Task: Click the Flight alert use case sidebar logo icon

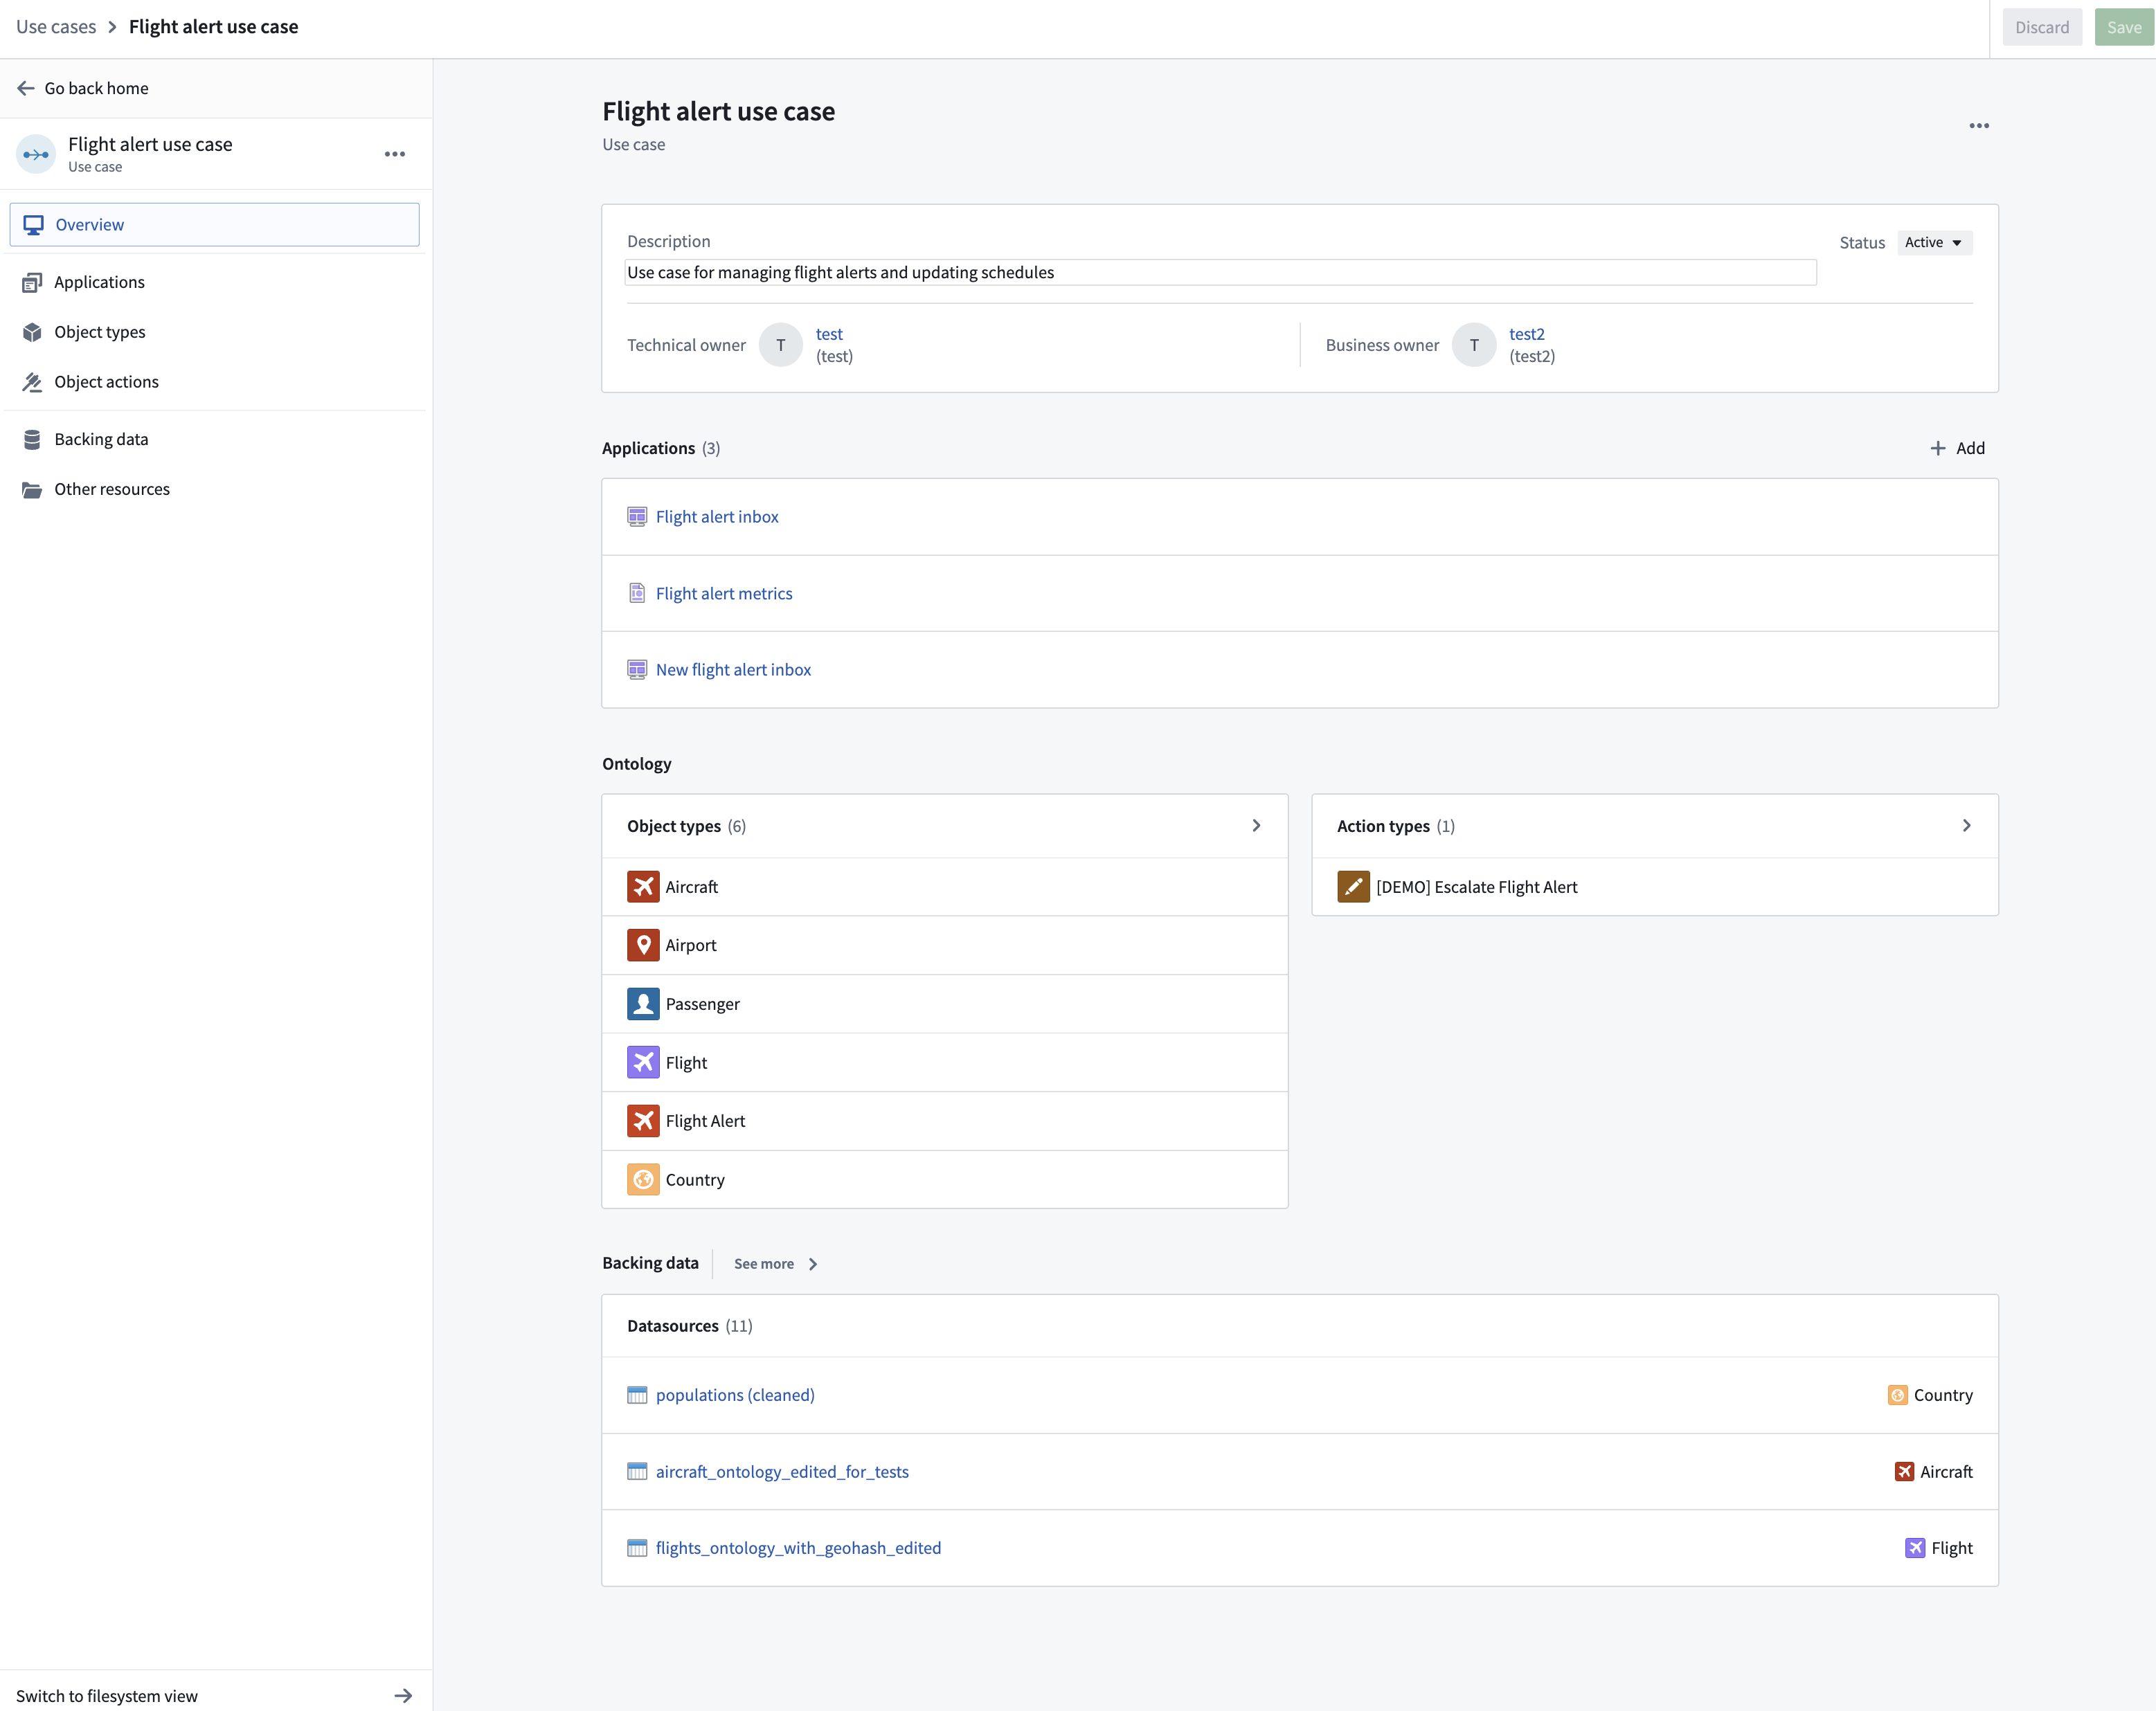Action: coord(36,154)
